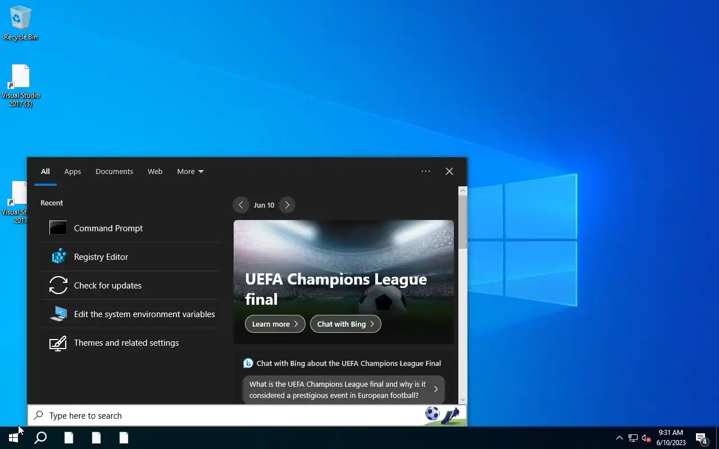This screenshot has width=719, height=449.
Task: Expand the More filter dropdown
Action: point(190,171)
